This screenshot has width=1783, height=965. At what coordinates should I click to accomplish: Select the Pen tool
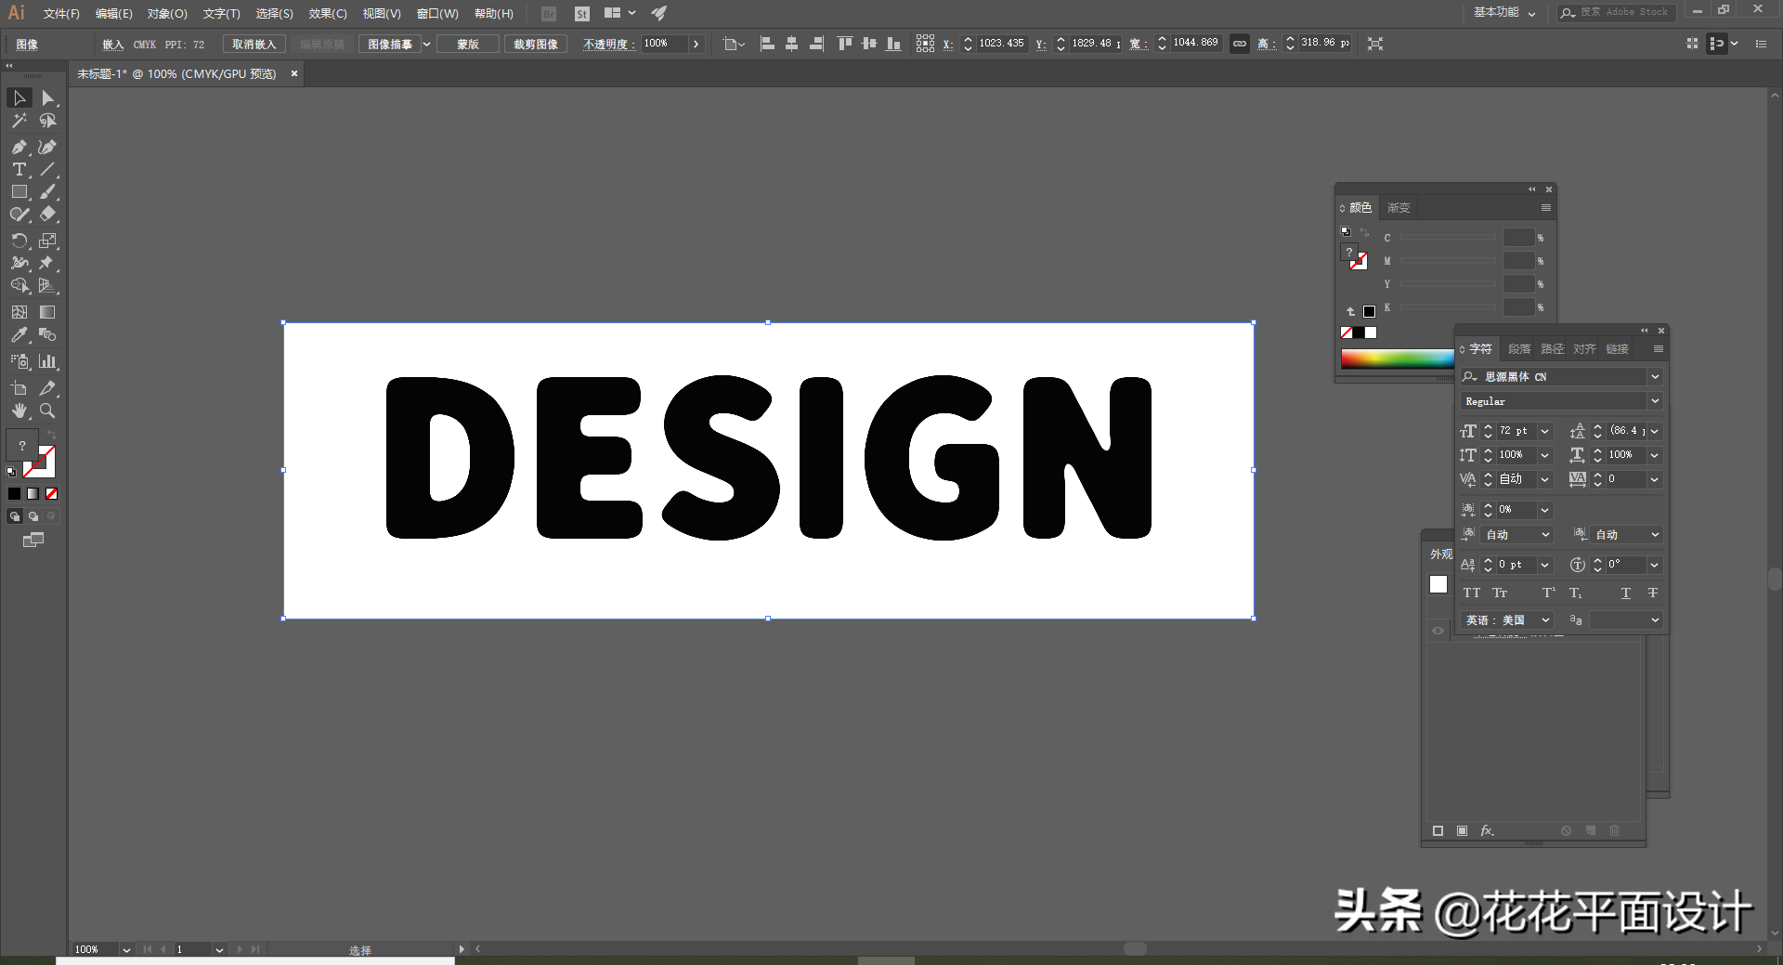(x=19, y=147)
